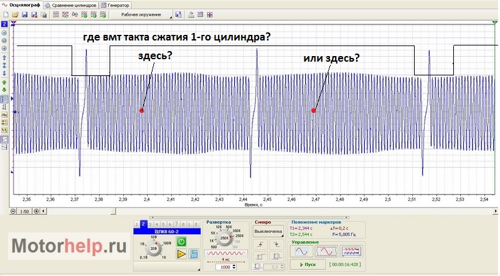Click the yellow play-arrow channel icon
This screenshot has width=500, height=276.
click(182, 254)
